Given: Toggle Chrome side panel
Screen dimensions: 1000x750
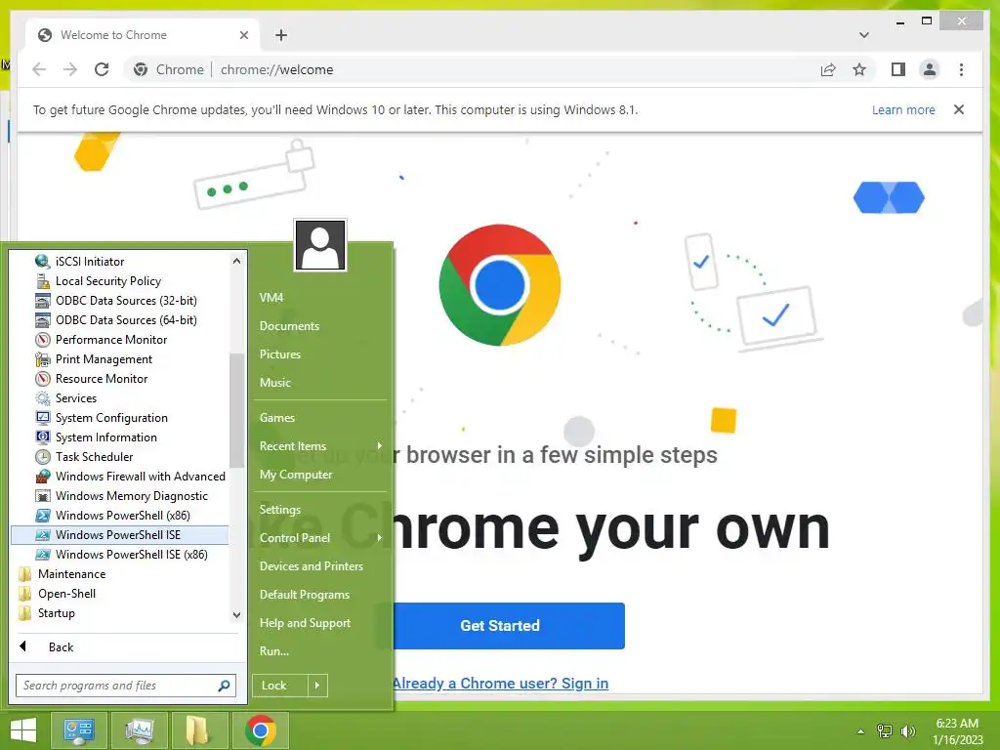Looking at the screenshot, I should tap(898, 69).
